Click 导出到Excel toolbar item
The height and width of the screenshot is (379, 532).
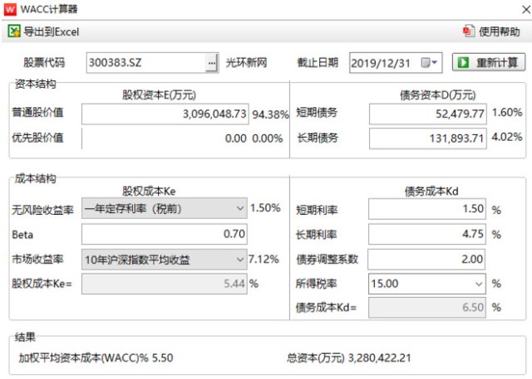tap(43, 32)
